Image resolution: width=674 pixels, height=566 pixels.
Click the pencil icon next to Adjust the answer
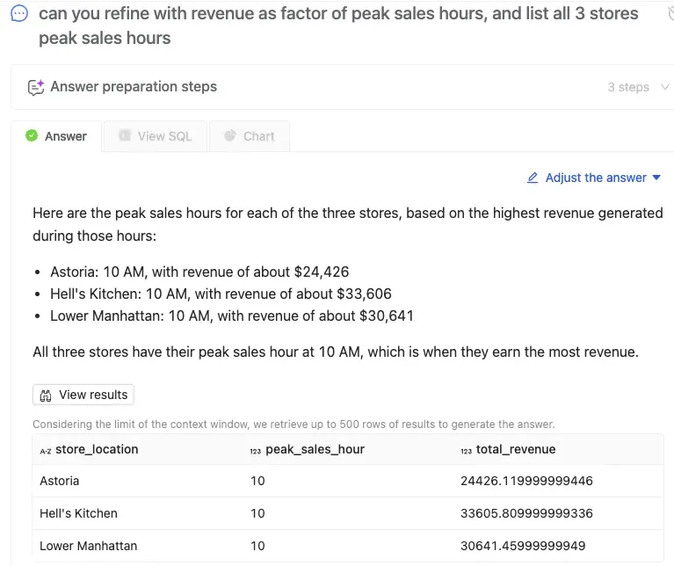point(533,178)
